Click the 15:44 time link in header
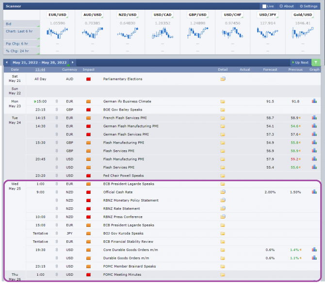The image size is (325, 284). (40, 70)
